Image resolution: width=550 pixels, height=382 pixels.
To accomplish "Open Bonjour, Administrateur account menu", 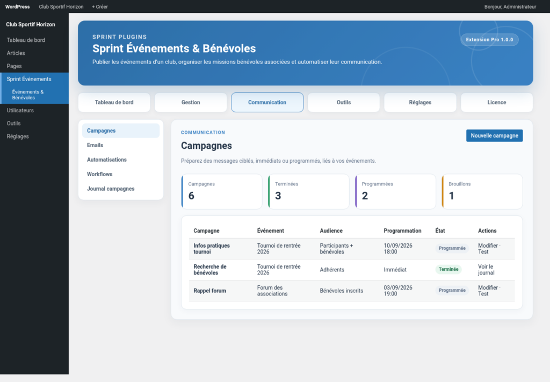I will click(x=510, y=6).
